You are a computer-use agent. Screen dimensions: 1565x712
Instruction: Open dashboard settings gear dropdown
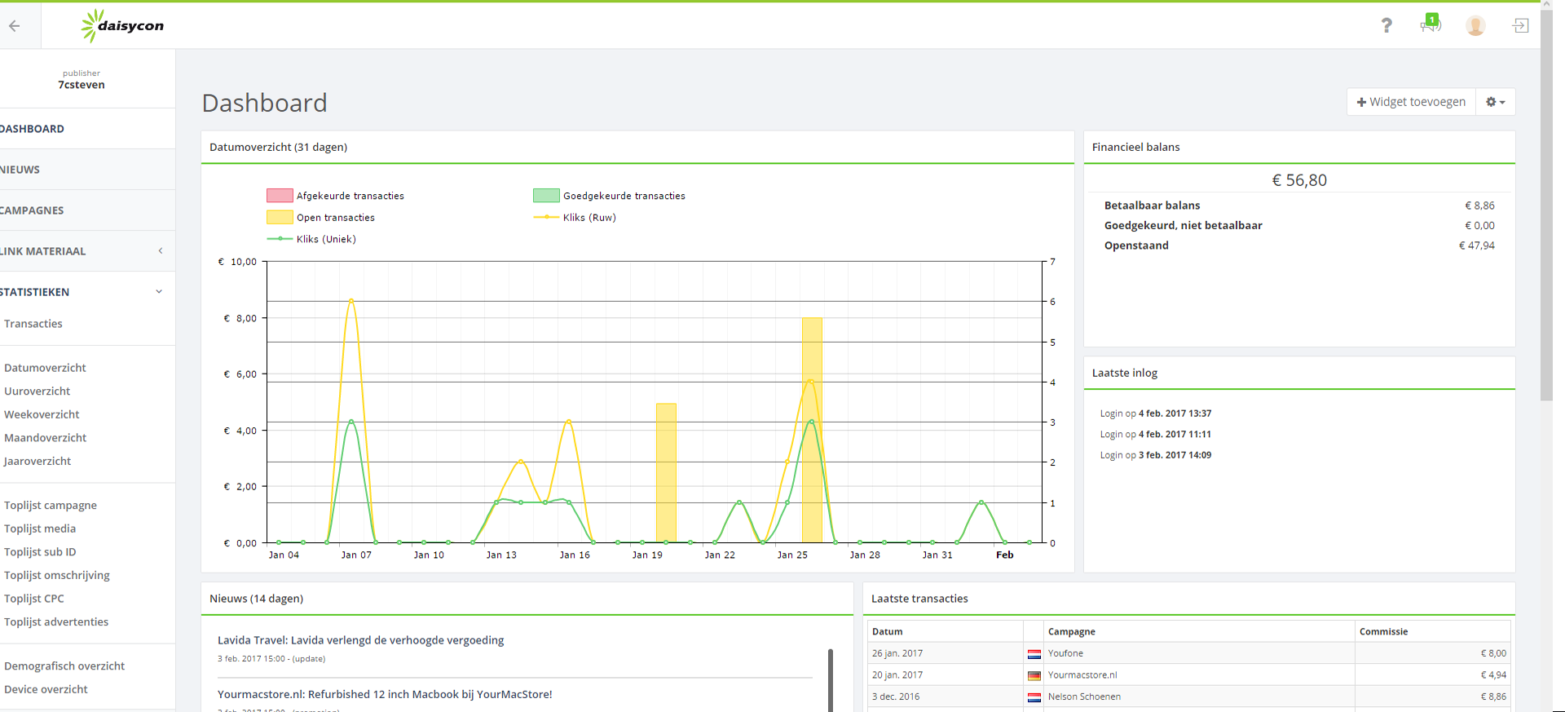coord(1495,102)
